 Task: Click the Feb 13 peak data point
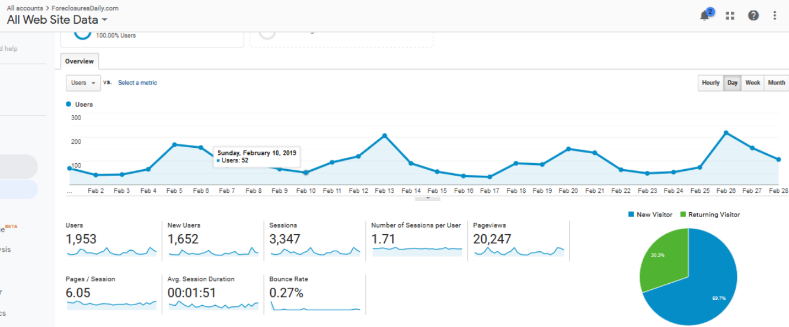point(385,135)
